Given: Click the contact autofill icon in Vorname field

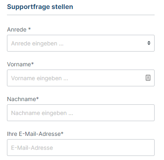Looking at the screenshot, I should [x=148, y=78].
